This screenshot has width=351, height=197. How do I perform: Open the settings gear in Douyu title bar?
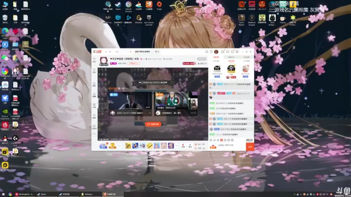237,52
